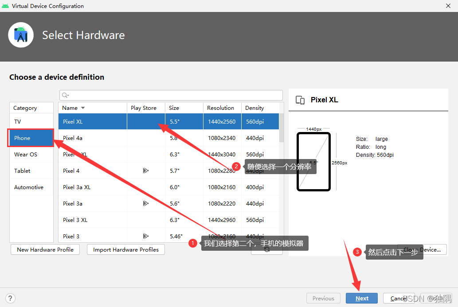Click the Play Store icon in Pixel 3a row
The height and width of the screenshot is (307, 458).
[x=146, y=203]
